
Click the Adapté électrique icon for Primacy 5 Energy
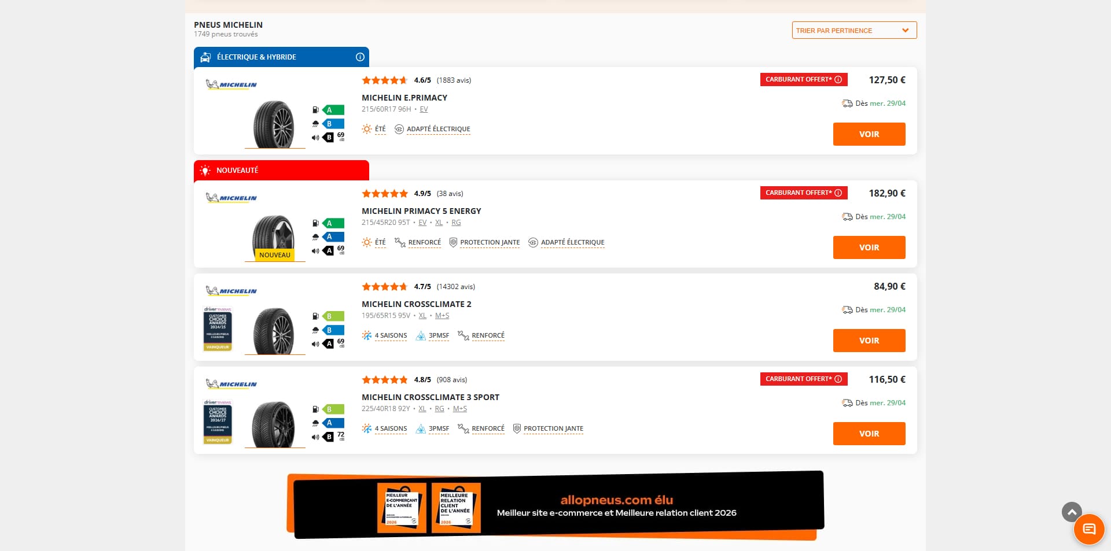pyautogui.click(x=533, y=242)
